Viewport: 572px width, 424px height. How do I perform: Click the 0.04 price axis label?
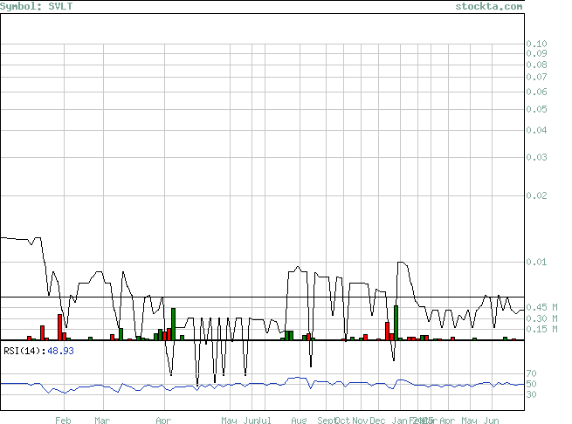[x=536, y=130]
